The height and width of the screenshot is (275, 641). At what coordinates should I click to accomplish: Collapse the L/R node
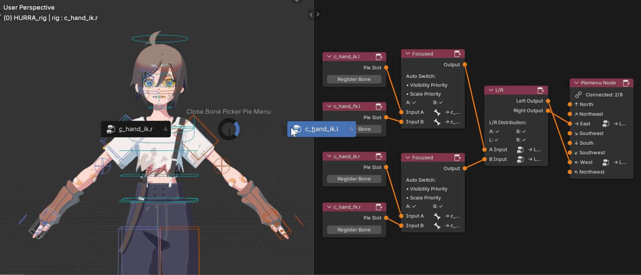coord(491,90)
